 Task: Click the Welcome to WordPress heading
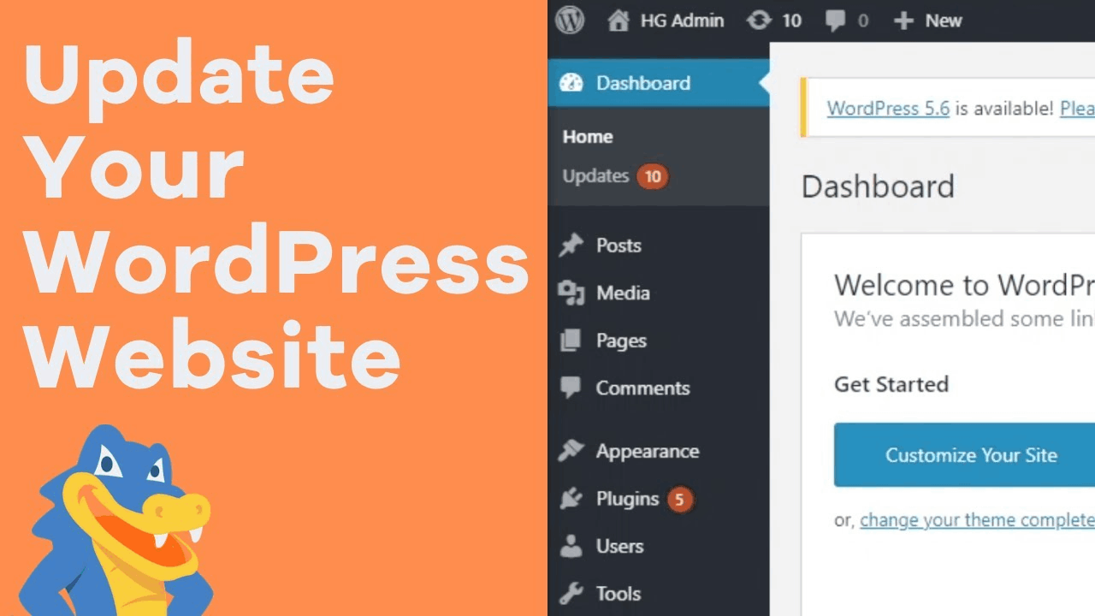(x=964, y=285)
